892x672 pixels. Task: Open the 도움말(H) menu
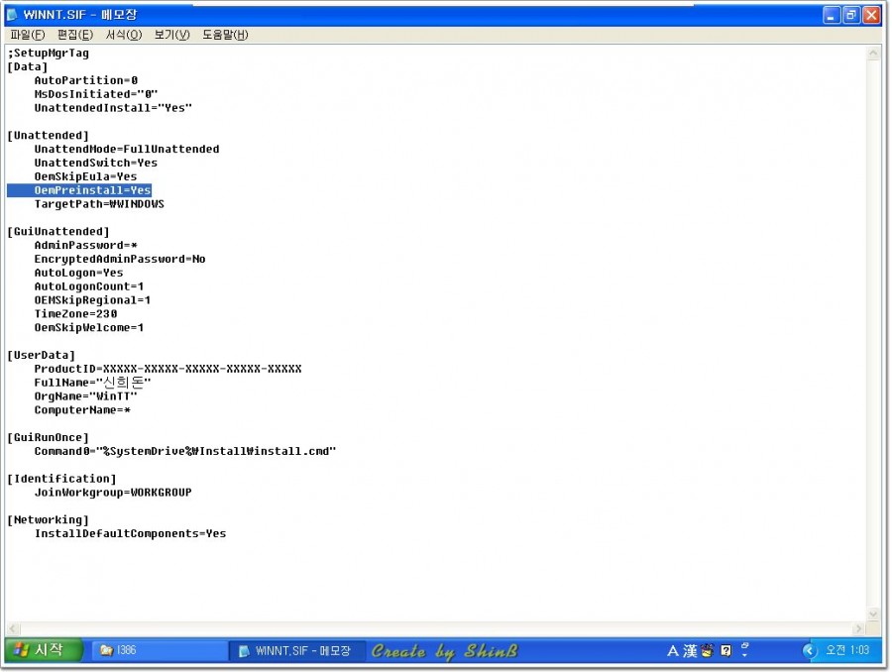pyautogui.click(x=225, y=35)
